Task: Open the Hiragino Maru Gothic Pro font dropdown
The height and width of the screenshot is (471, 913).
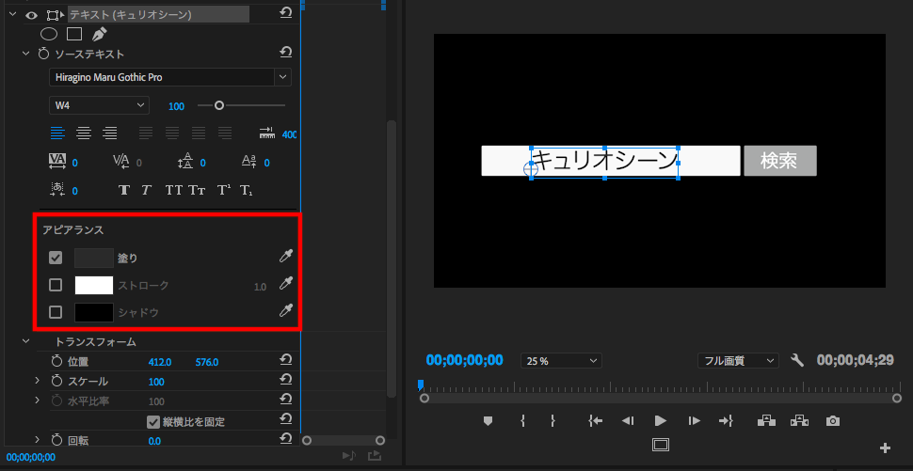Action: (x=169, y=77)
